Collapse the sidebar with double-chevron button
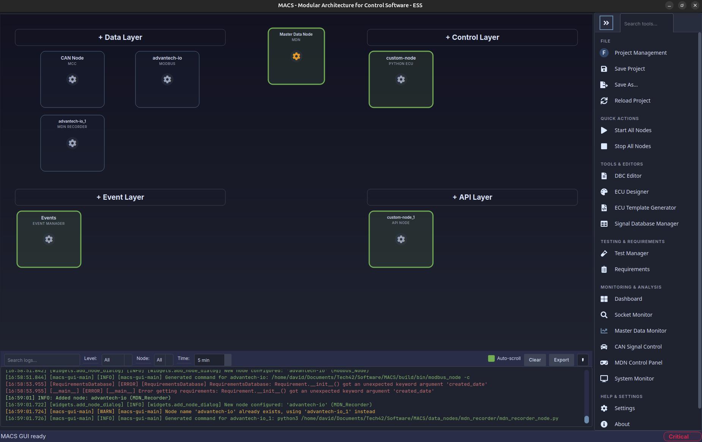 click(606, 23)
